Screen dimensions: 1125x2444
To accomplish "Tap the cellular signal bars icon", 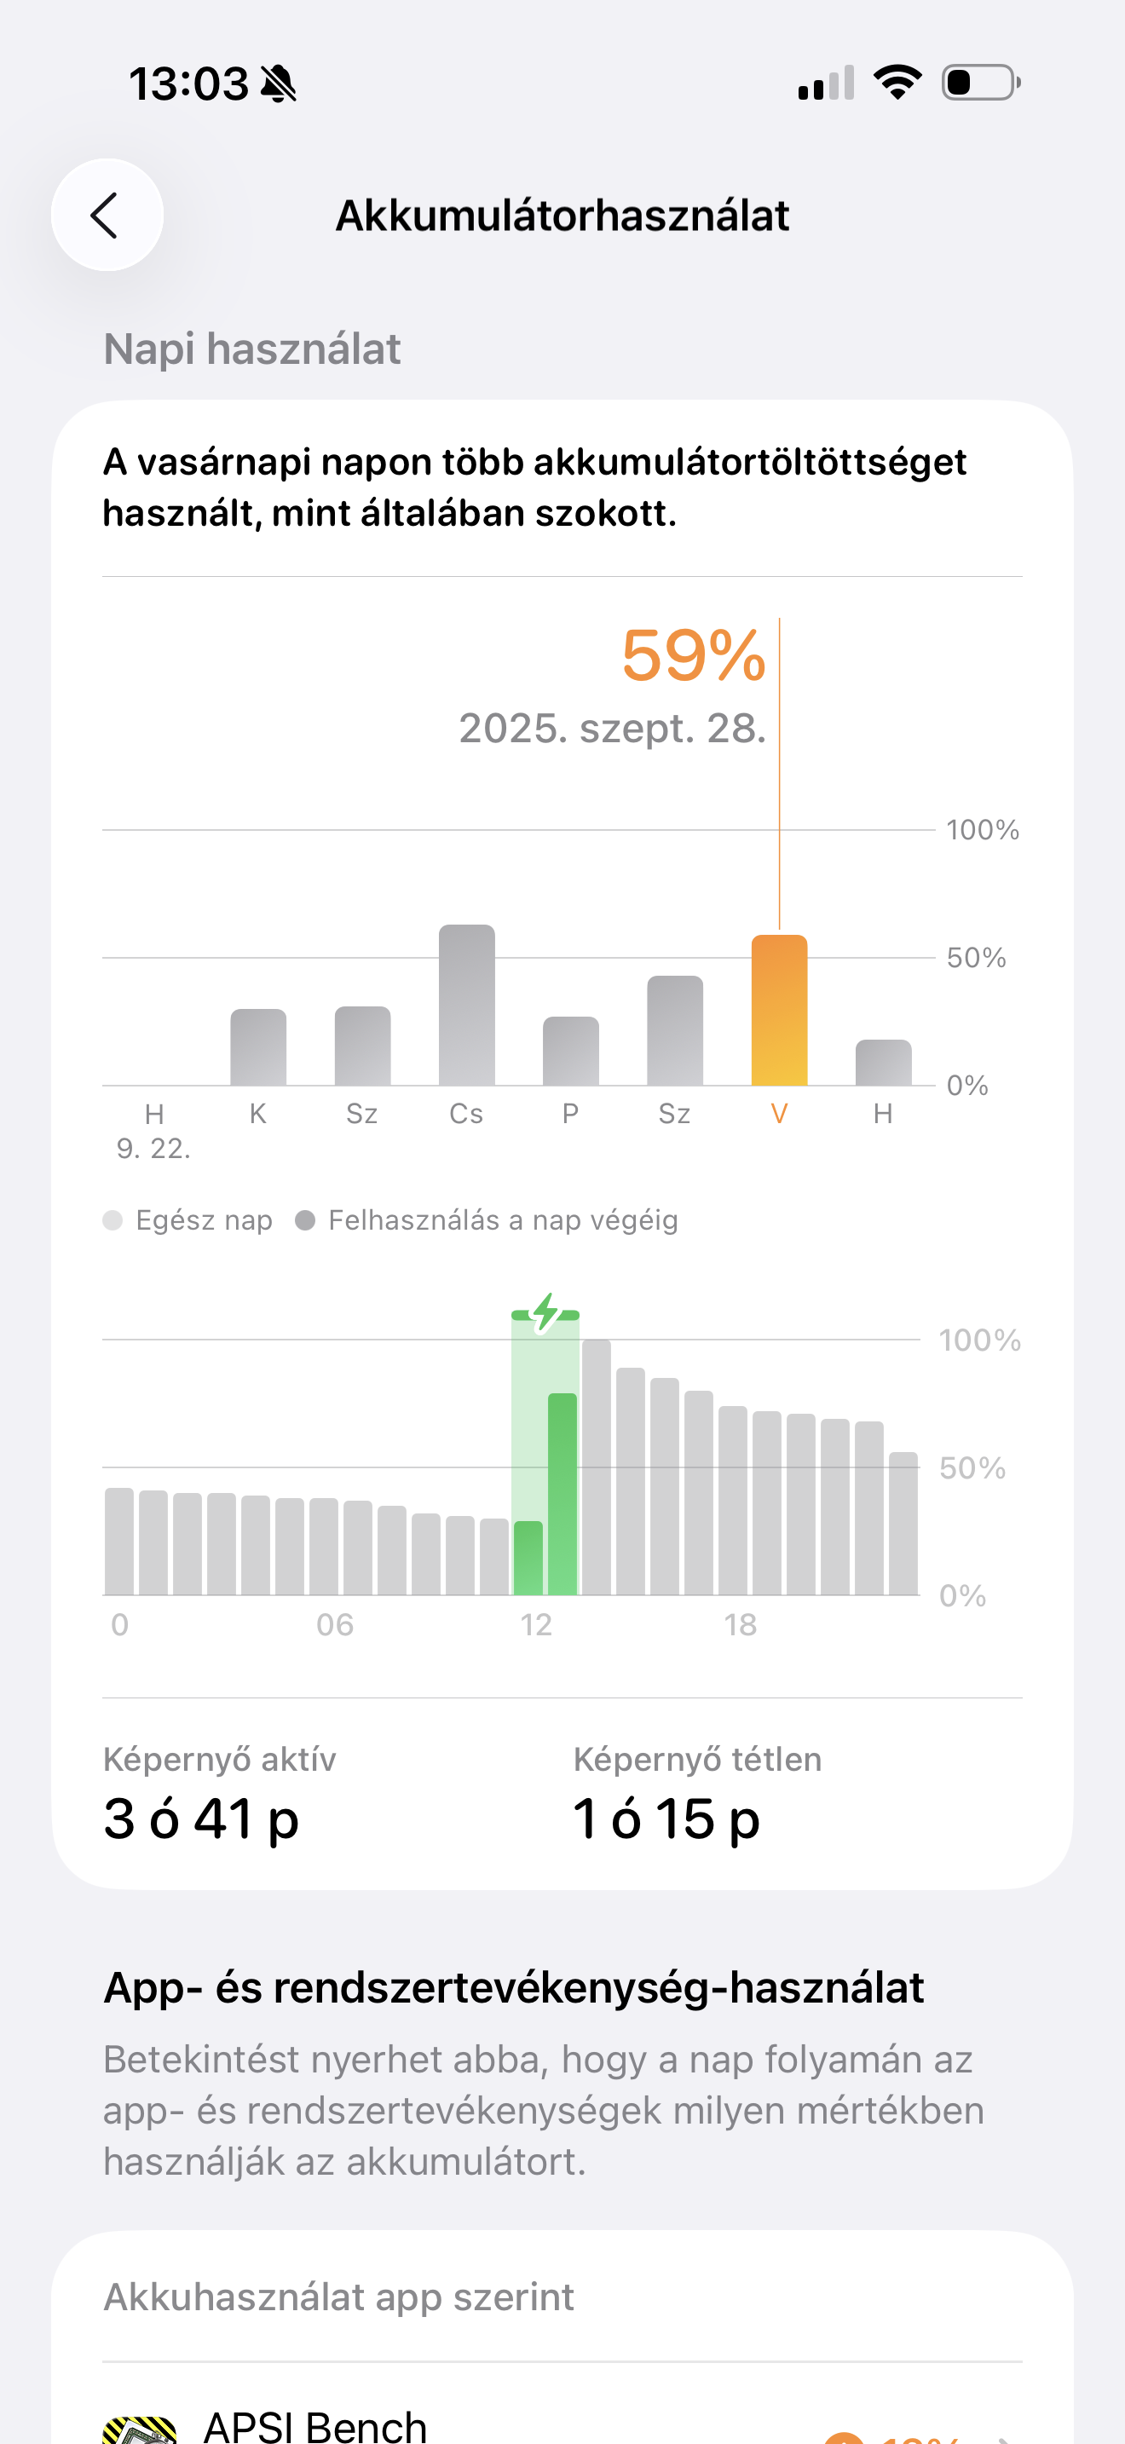I will pos(825,84).
